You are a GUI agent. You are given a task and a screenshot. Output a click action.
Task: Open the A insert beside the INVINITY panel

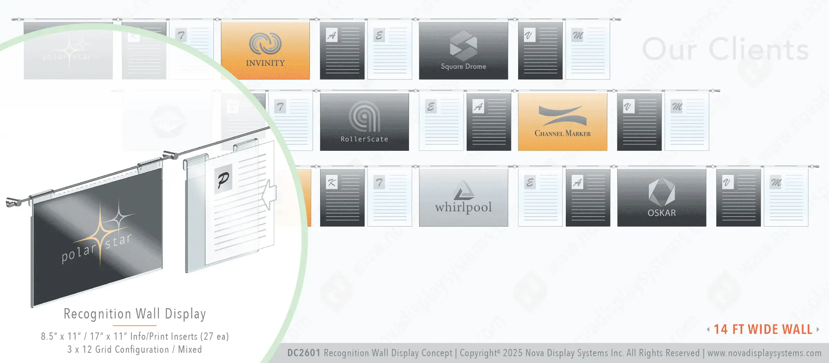coord(342,50)
